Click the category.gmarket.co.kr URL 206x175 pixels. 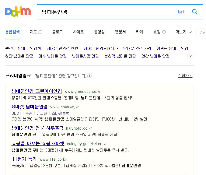87,144
